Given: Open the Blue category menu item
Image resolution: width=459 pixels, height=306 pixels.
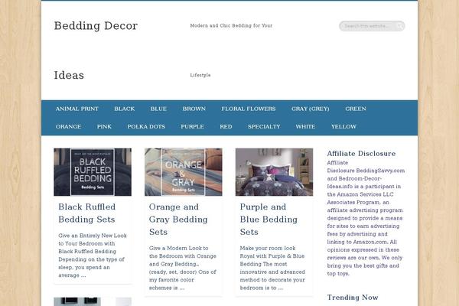Looking at the screenshot, I should tap(158, 109).
